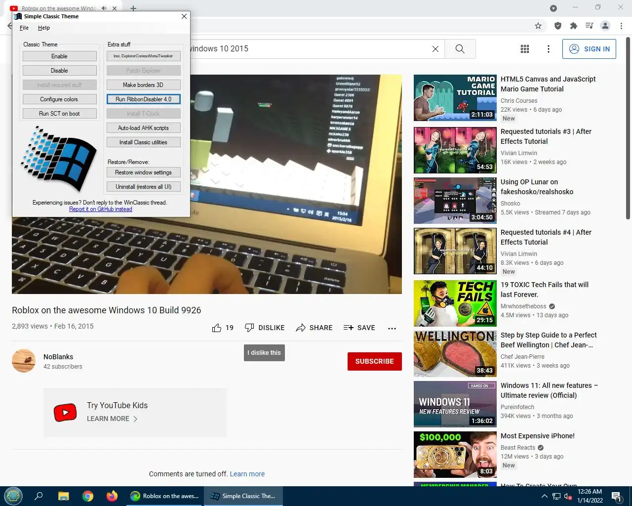Click the red SUBSCRIBE button

click(x=375, y=361)
